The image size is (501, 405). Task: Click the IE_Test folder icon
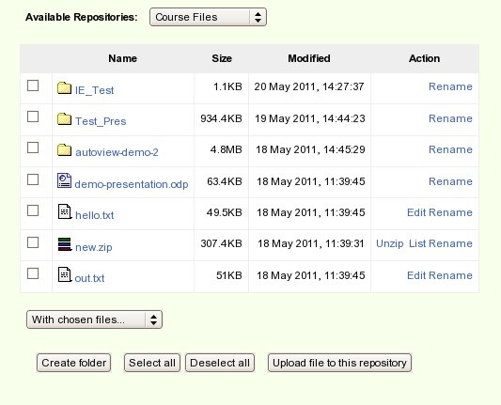coord(64,87)
